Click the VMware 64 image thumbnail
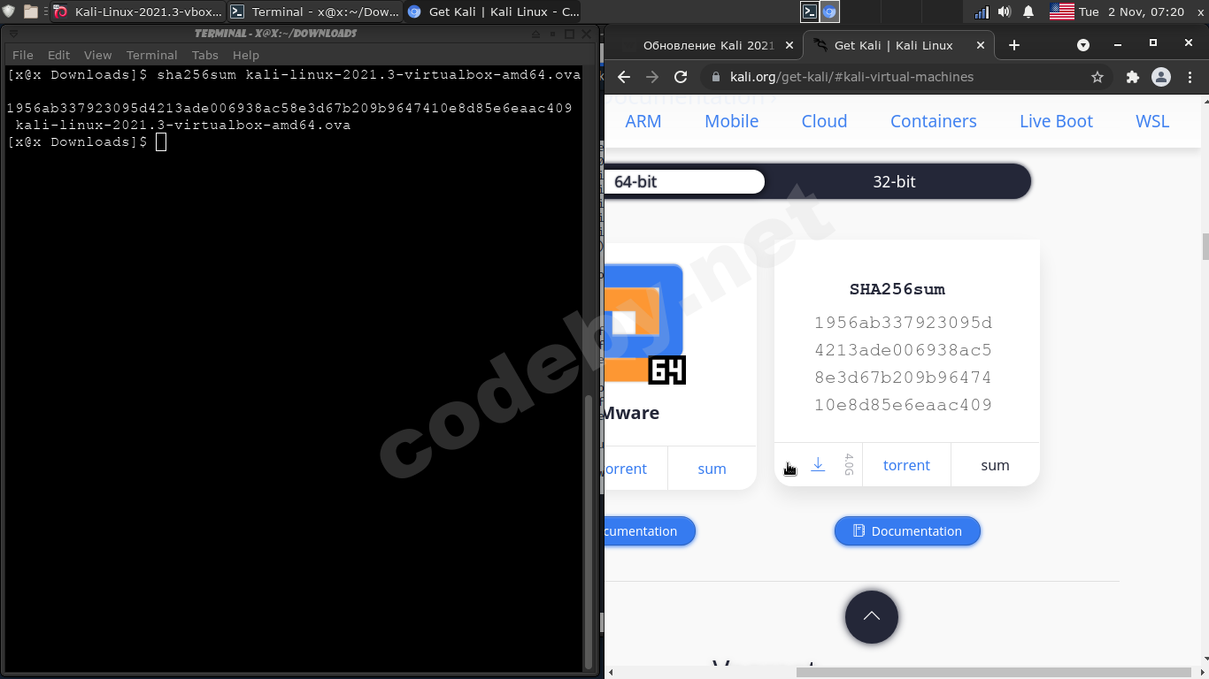Image resolution: width=1209 pixels, height=679 pixels. (x=645, y=324)
